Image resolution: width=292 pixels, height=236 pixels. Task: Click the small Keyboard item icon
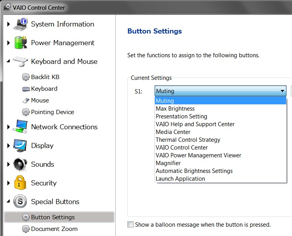(26, 89)
